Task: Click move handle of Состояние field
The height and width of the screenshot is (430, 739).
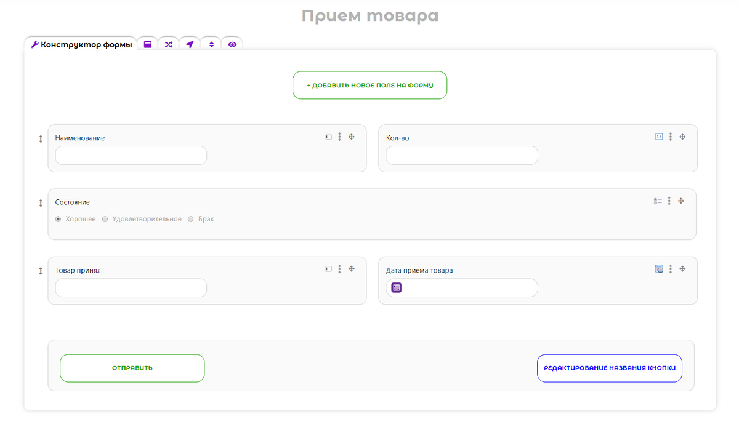Action: 681,201
